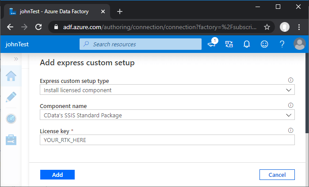Show info tooltip for Component name
Screen dimensions: 309x187
291,105
